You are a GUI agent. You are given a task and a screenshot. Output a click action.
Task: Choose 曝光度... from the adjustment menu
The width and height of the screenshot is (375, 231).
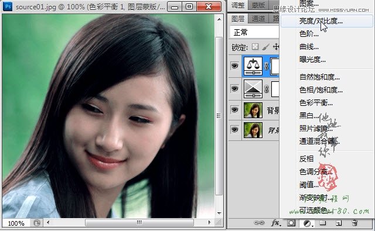click(312, 59)
